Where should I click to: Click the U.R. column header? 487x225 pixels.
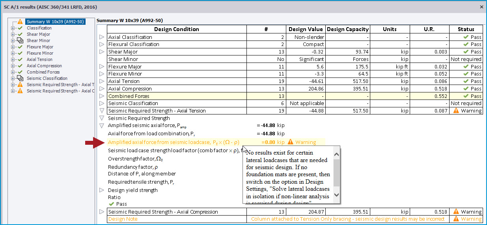click(429, 29)
